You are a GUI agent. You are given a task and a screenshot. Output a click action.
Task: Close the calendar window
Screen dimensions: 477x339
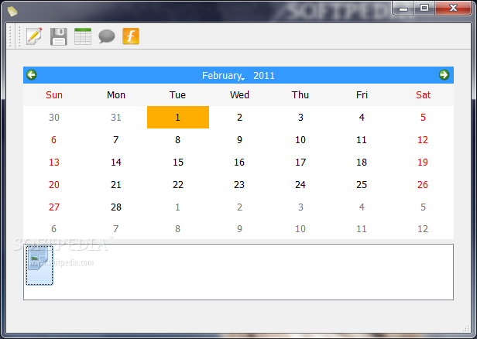[453, 9]
